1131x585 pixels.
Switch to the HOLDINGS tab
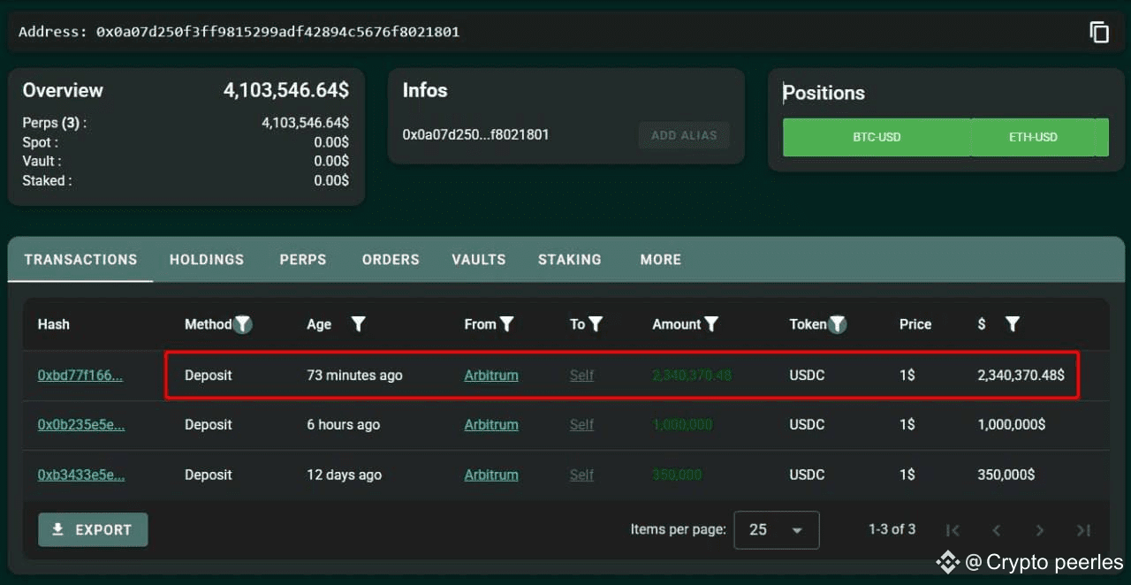coord(207,260)
